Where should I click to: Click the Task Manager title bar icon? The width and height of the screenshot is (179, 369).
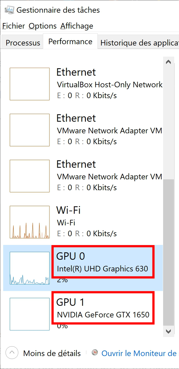9,10
